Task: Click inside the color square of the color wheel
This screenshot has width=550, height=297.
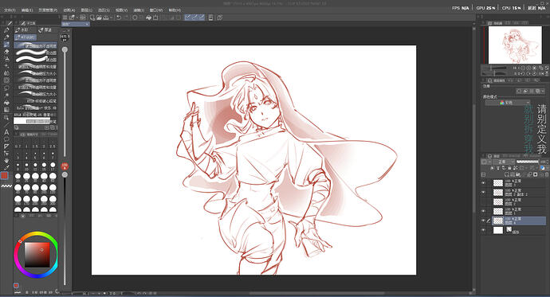Action: (x=37, y=254)
